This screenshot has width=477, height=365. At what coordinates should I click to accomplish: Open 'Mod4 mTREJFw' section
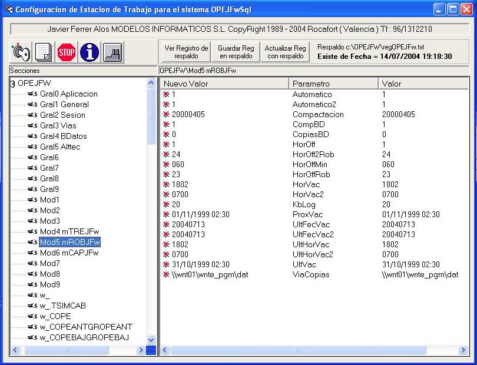click(x=69, y=231)
